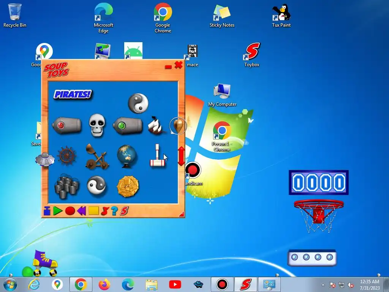Toggle the red music note icon
The height and width of the screenshot is (292, 389).
point(105,211)
